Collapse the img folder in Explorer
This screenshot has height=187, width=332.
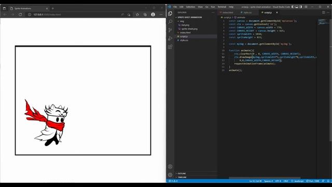click(x=196, y=21)
